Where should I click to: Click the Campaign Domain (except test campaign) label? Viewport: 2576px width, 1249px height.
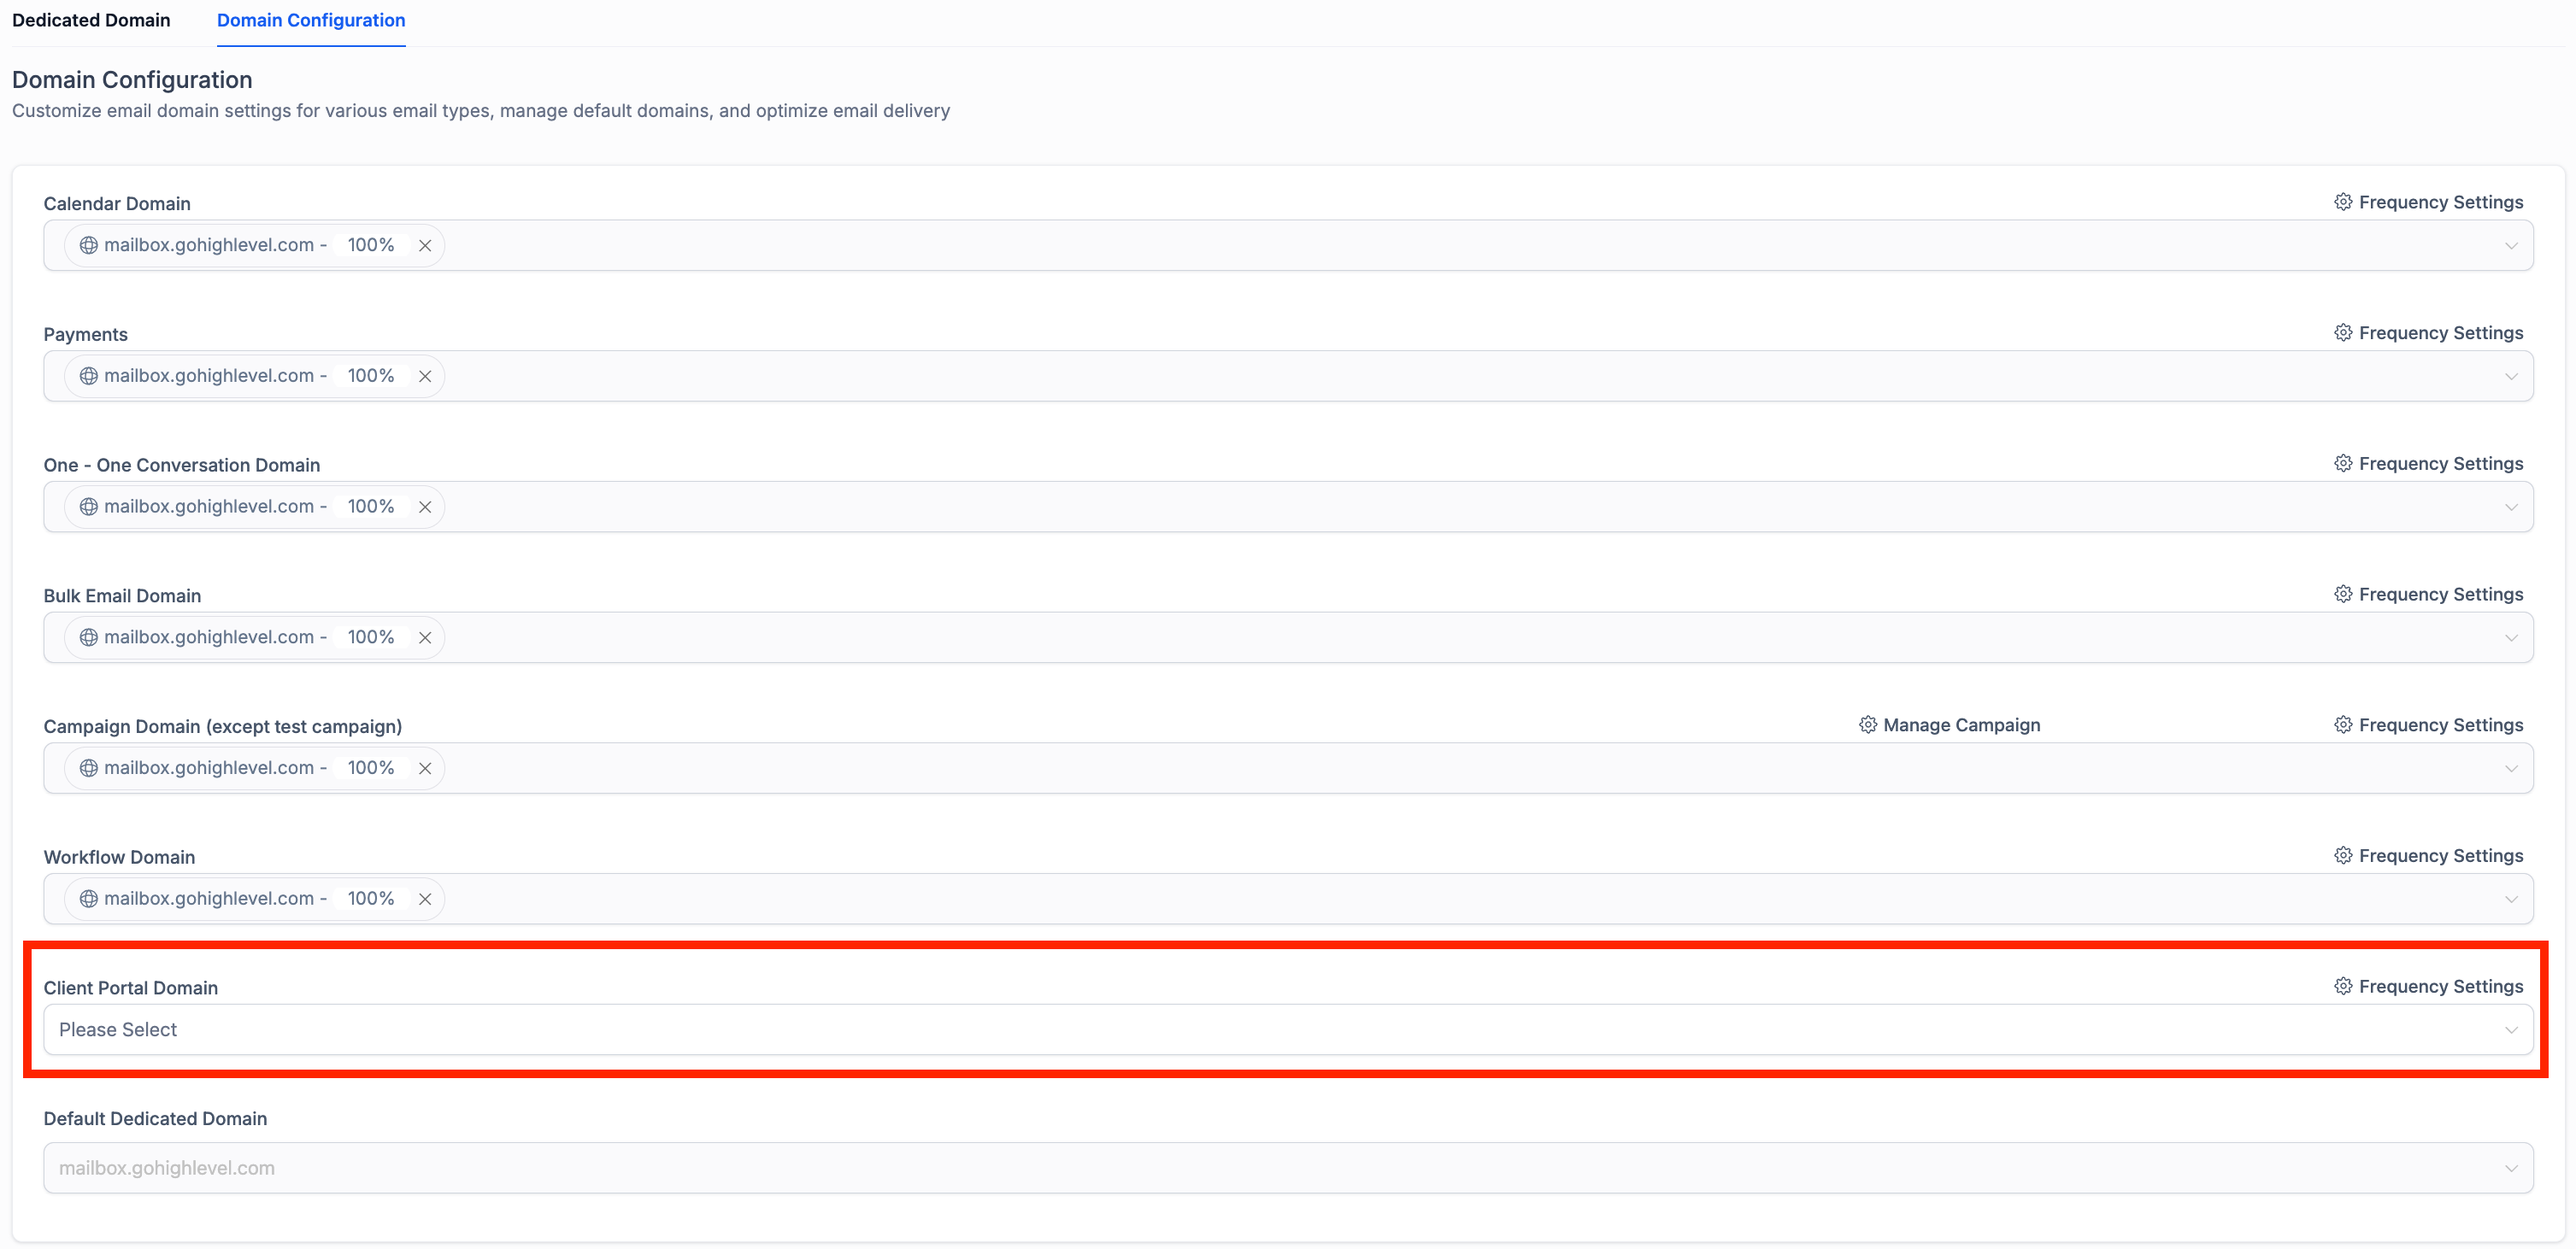click(x=223, y=726)
